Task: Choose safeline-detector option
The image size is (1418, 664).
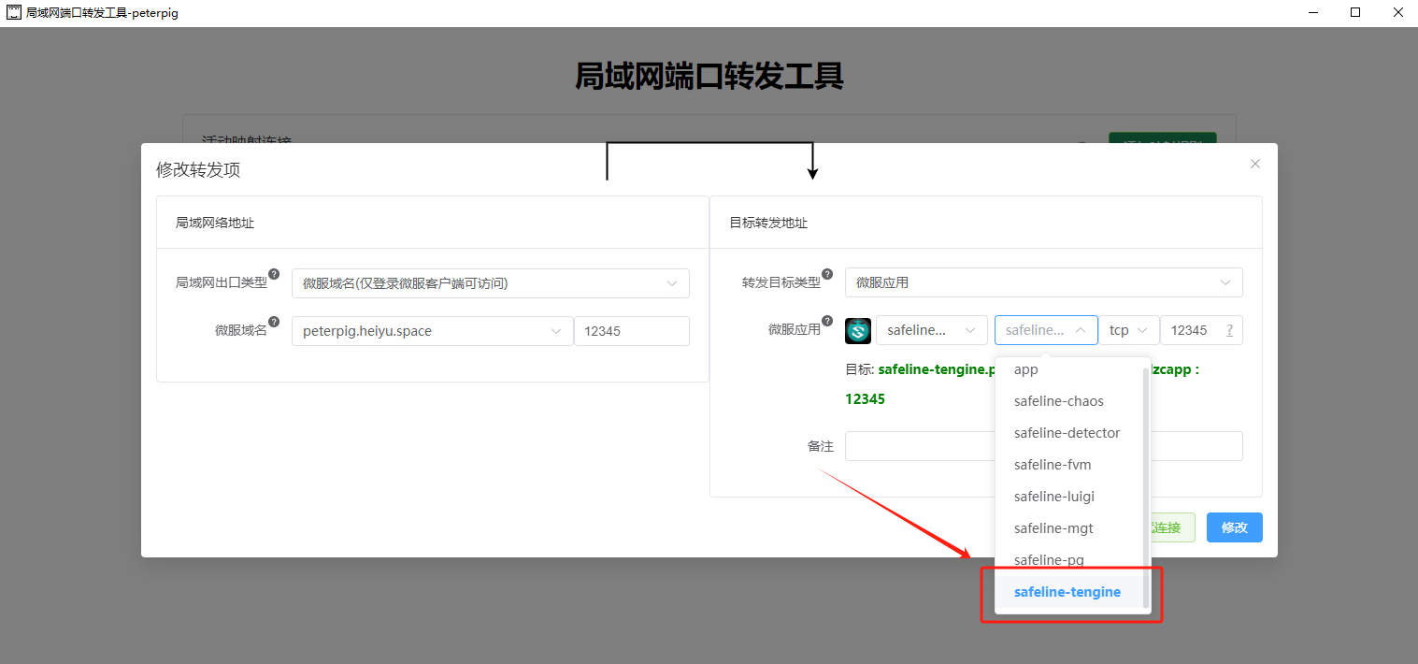Action: (1068, 433)
